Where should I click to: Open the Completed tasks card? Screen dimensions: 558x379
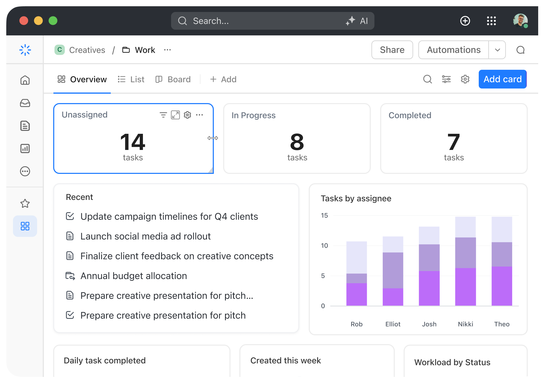454,138
